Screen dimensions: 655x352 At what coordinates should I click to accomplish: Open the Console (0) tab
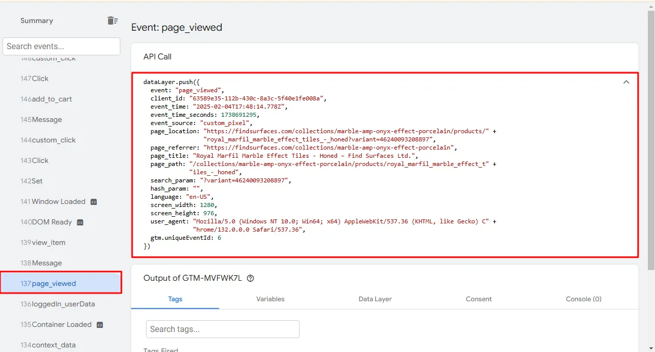[x=583, y=299]
